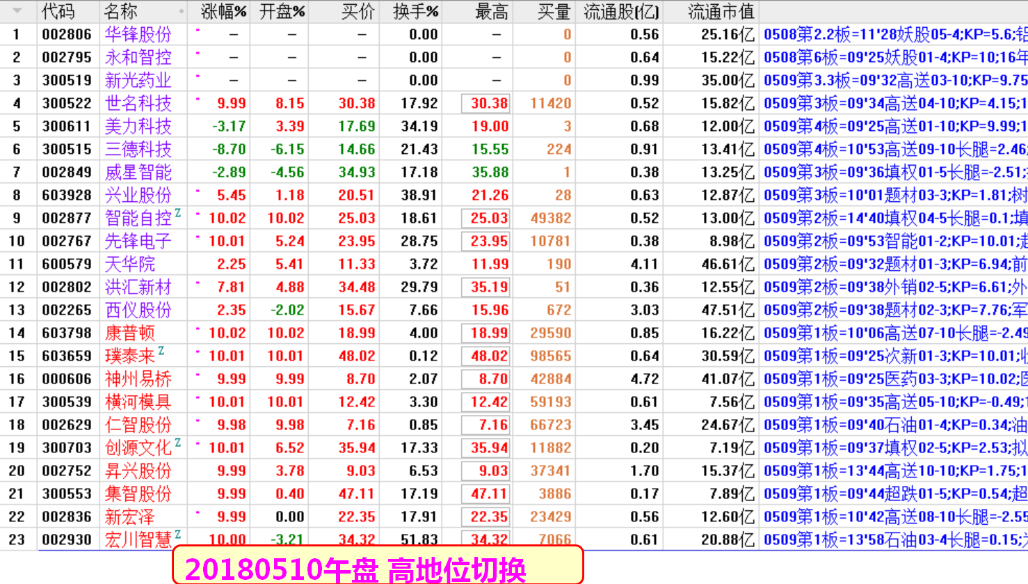1028x584 pixels.
Task: Click the 最高 column header
Action: (492, 11)
